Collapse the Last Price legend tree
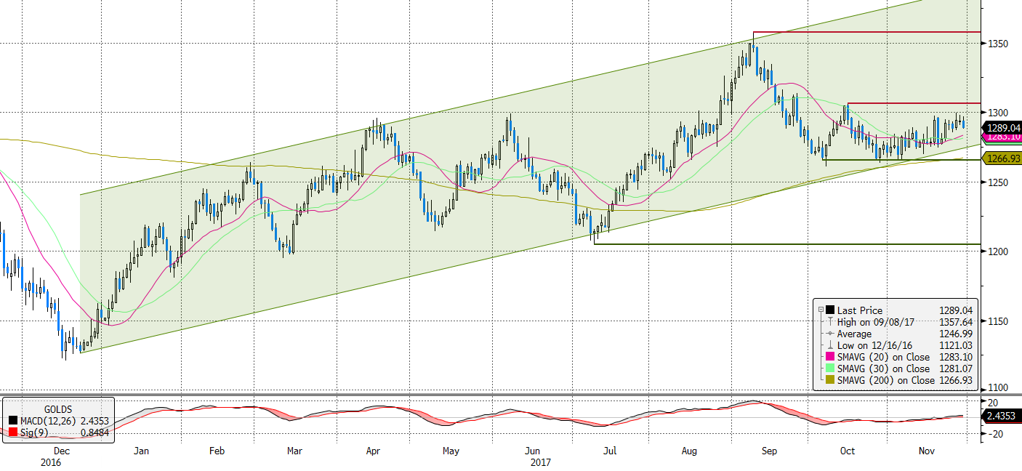 820,310
